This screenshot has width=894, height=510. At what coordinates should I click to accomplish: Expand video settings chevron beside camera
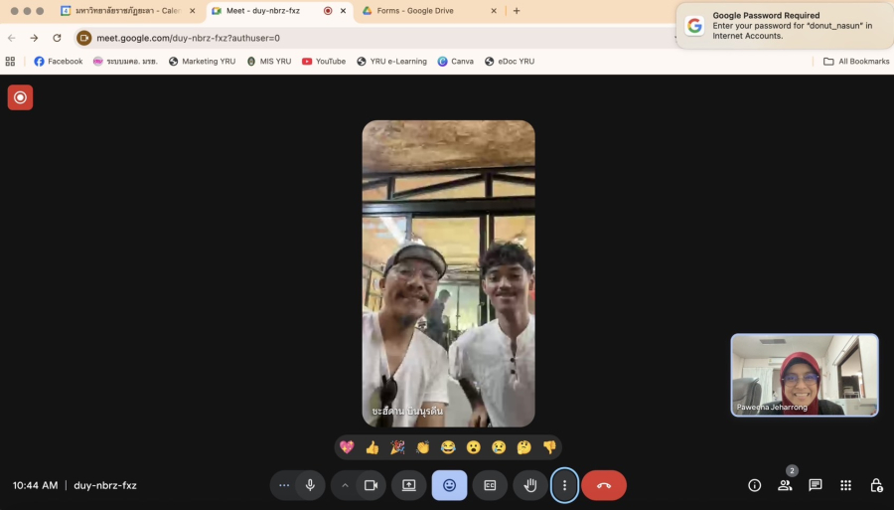(345, 485)
